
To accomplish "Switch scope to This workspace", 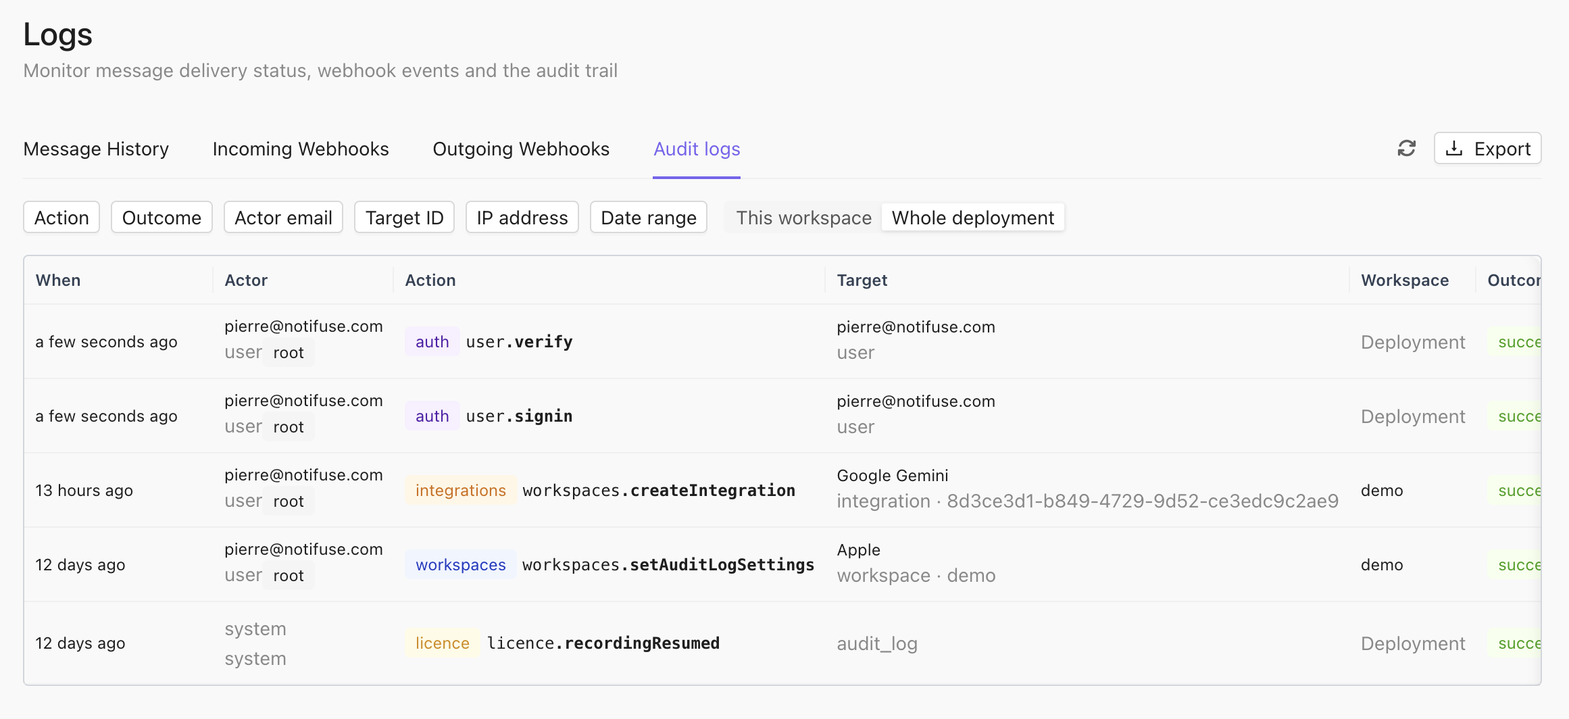I will tap(803, 218).
